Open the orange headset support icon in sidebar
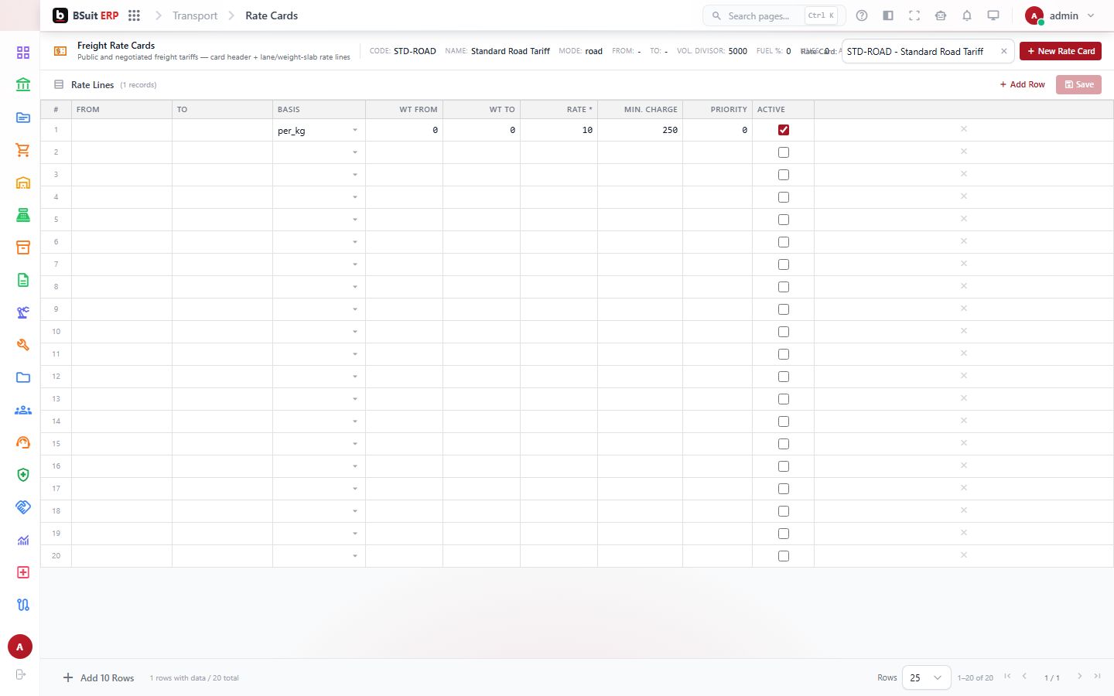Viewport: 1114px width, 696px height. click(23, 442)
